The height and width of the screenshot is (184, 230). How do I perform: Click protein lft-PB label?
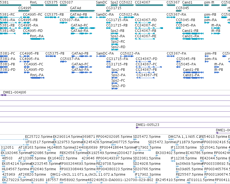(x=219, y=70)
